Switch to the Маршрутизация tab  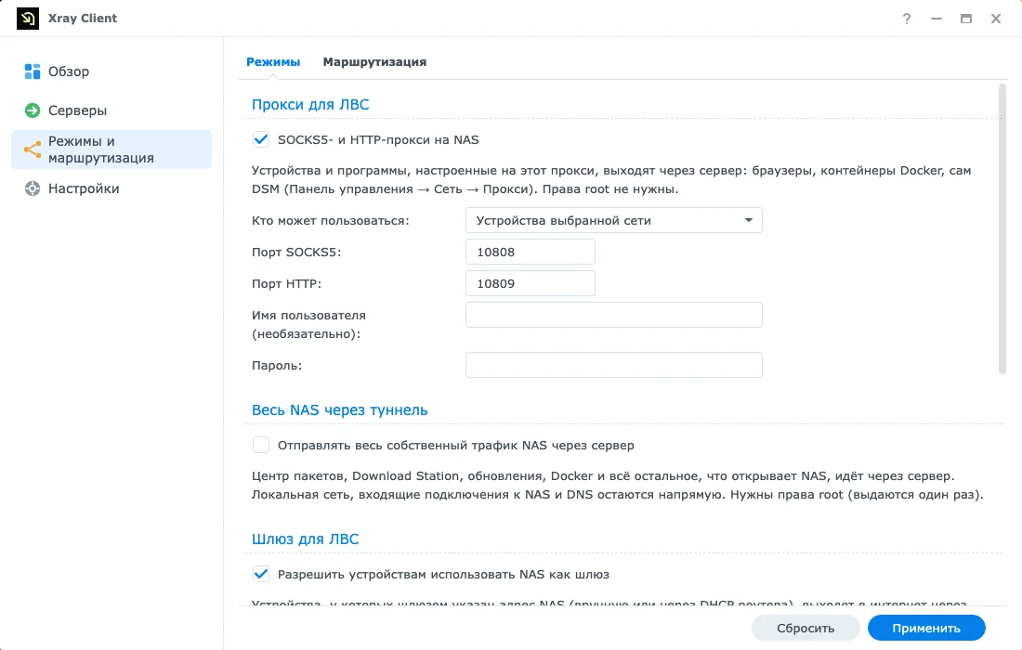[374, 62]
